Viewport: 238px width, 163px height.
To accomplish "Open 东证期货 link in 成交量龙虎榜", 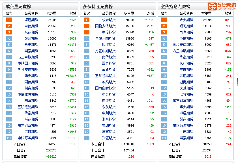I will point(31,32).
